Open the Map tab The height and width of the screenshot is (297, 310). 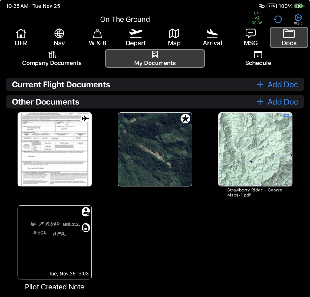174,38
